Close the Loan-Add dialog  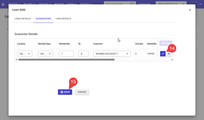click(x=190, y=10)
